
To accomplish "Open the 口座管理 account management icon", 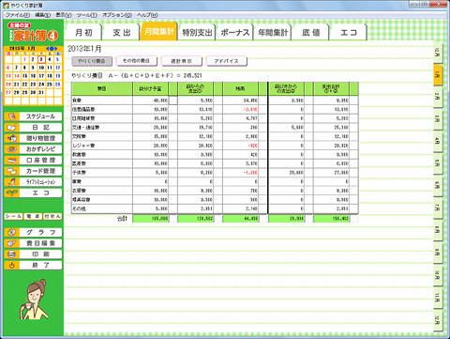I will (12, 161).
